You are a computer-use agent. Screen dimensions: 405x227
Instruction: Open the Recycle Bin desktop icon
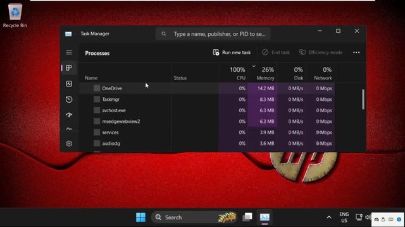[x=15, y=15]
